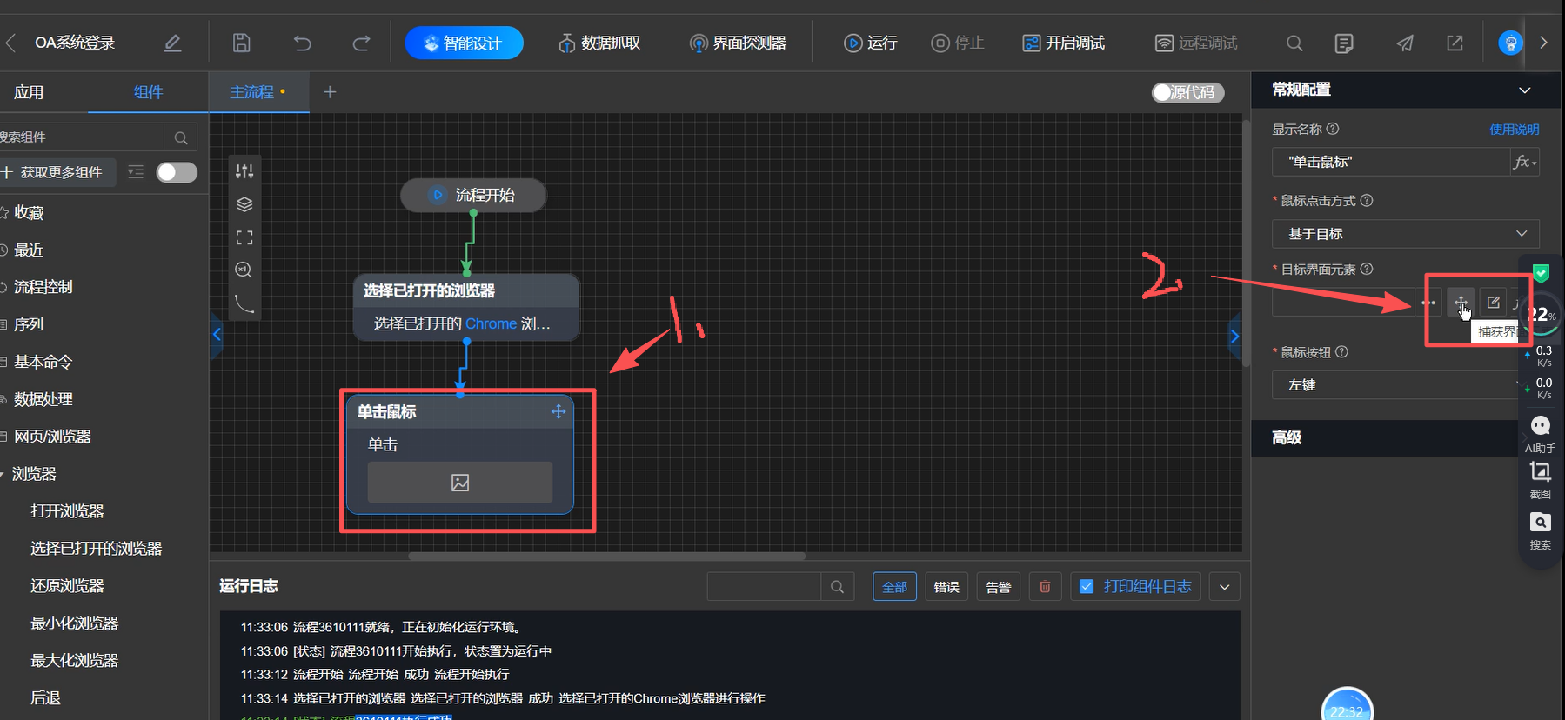Click the fit-to-screen canvas icon
The image size is (1565, 720).
point(244,237)
